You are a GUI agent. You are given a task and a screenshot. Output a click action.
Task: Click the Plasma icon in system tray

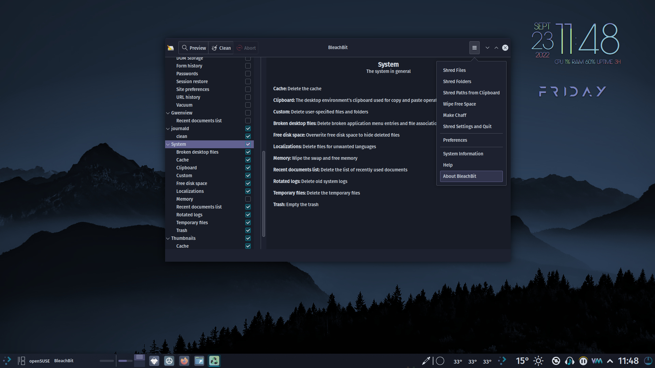pyautogui.click(x=502, y=361)
